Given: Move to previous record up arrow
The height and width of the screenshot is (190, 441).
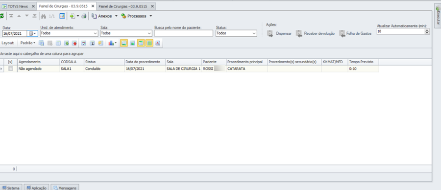Looking at the screenshot, I should pos(19,16).
